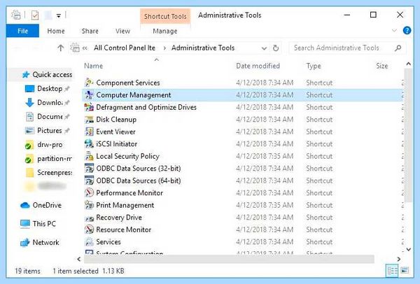Click the Downloads arrow icon in sidebar
Viewport: 420px width, 284px height.
[29, 103]
